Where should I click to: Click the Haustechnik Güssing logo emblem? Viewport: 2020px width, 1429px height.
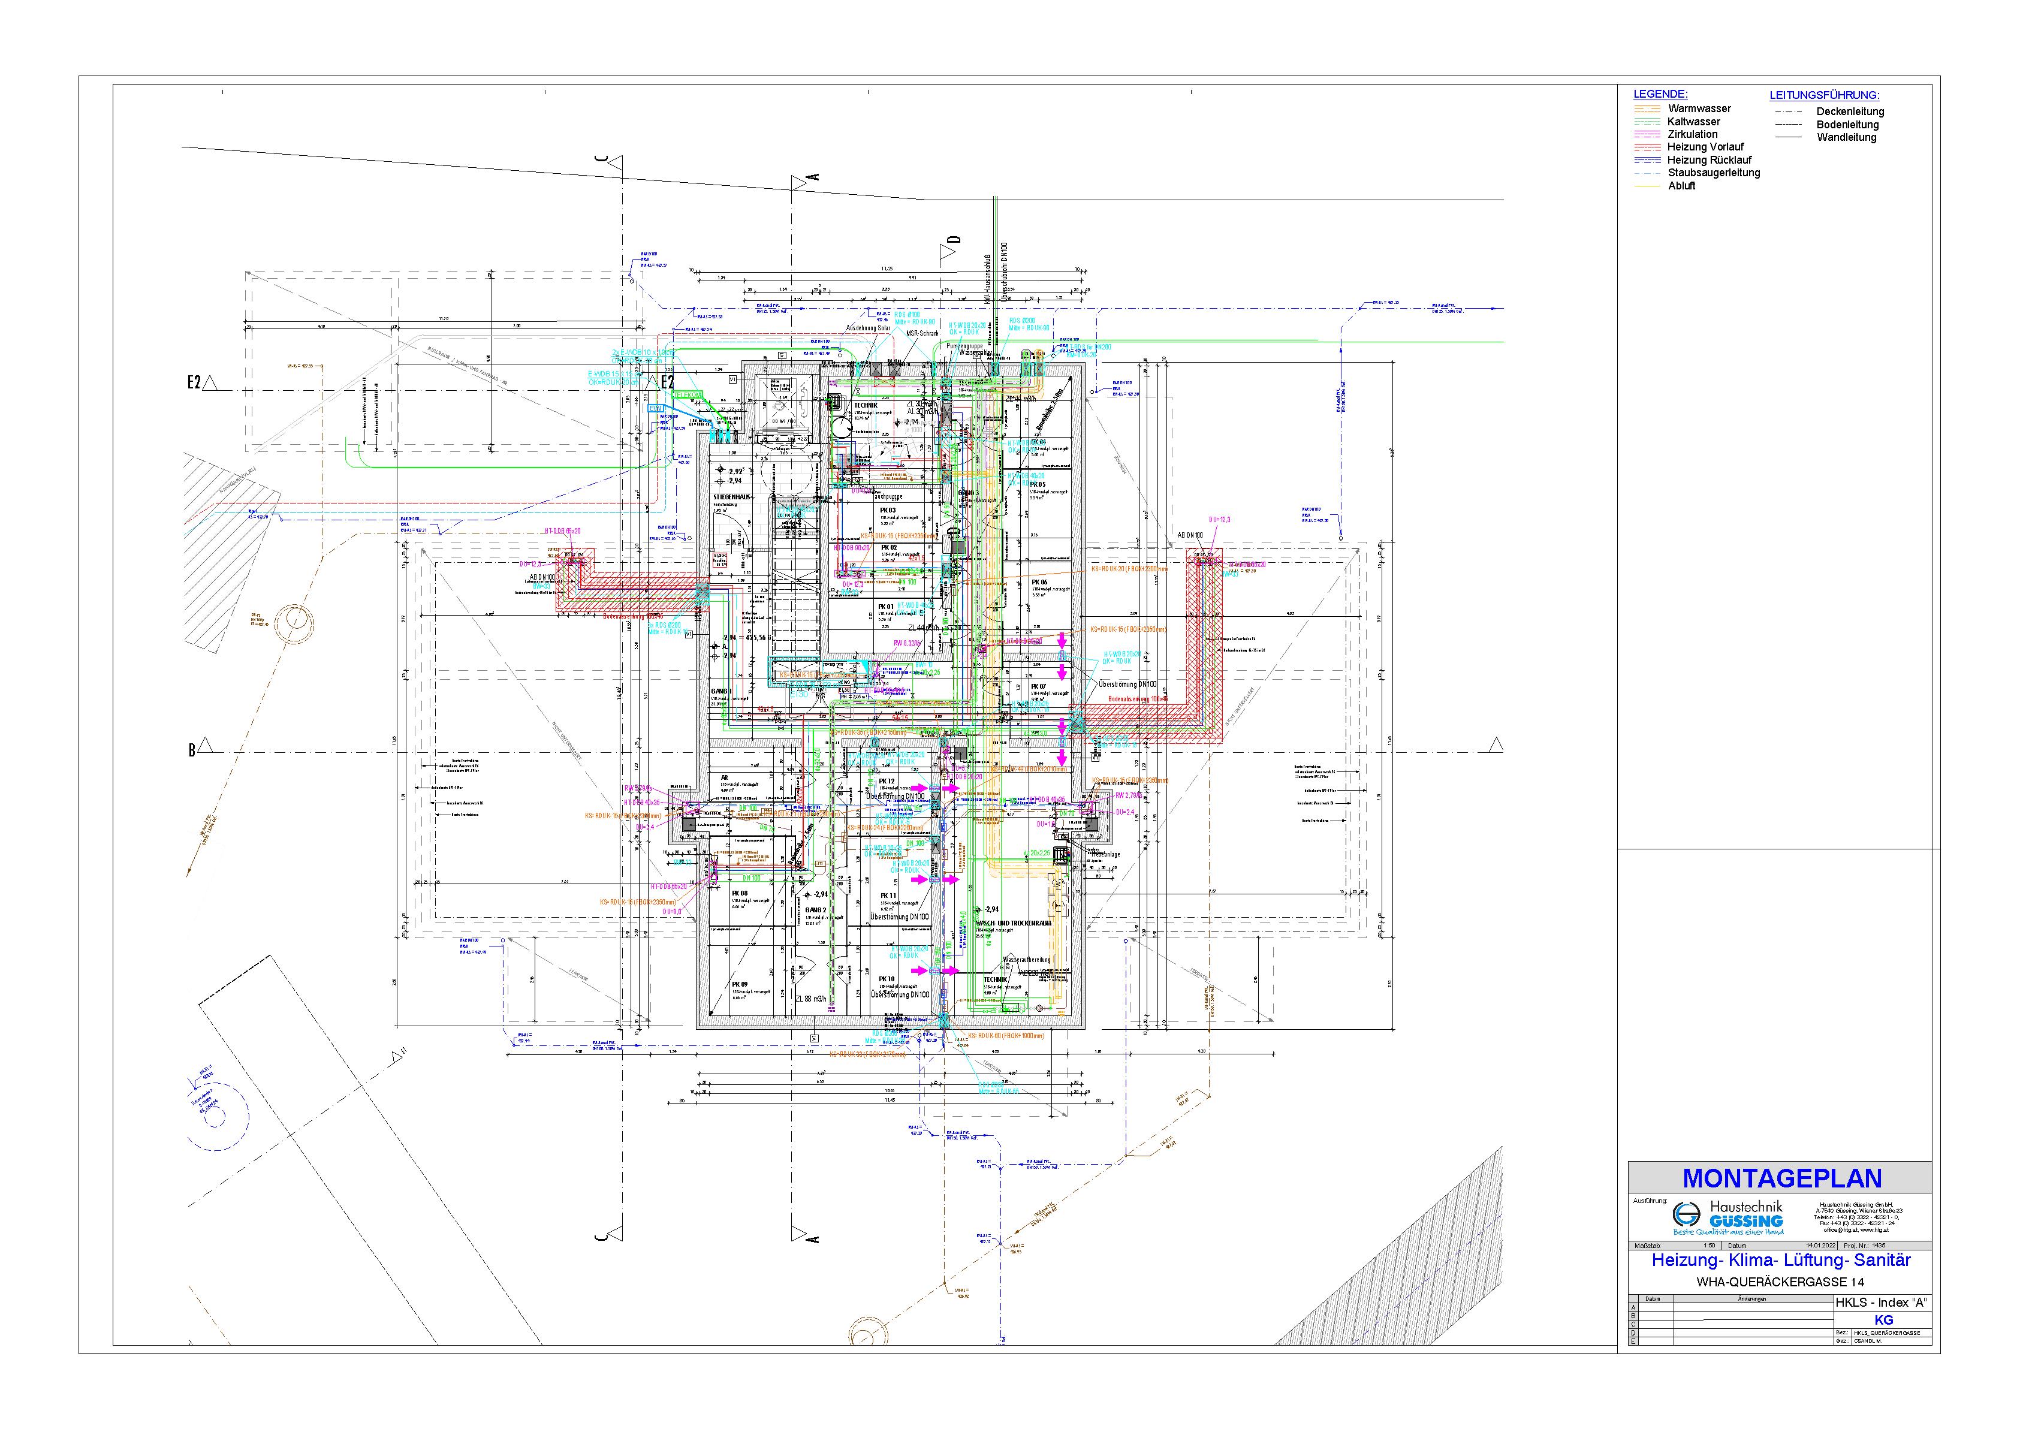1687,1214
